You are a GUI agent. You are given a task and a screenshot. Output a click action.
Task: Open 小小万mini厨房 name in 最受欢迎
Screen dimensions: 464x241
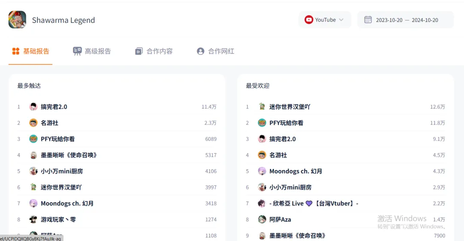[290, 187]
